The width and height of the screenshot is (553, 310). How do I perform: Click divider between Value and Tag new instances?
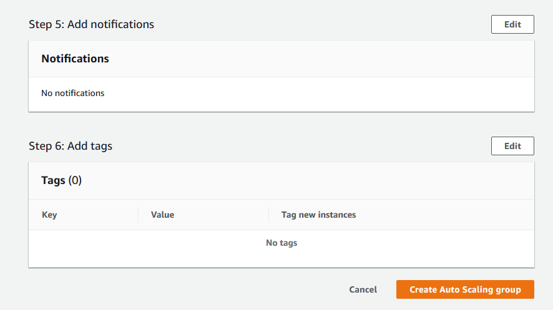tap(268, 215)
